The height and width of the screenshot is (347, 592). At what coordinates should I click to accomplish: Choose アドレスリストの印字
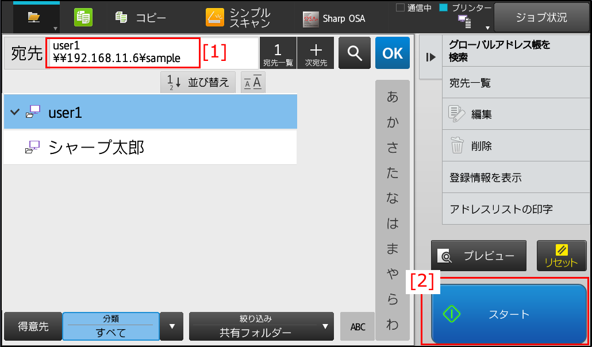[x=516, y=209]
